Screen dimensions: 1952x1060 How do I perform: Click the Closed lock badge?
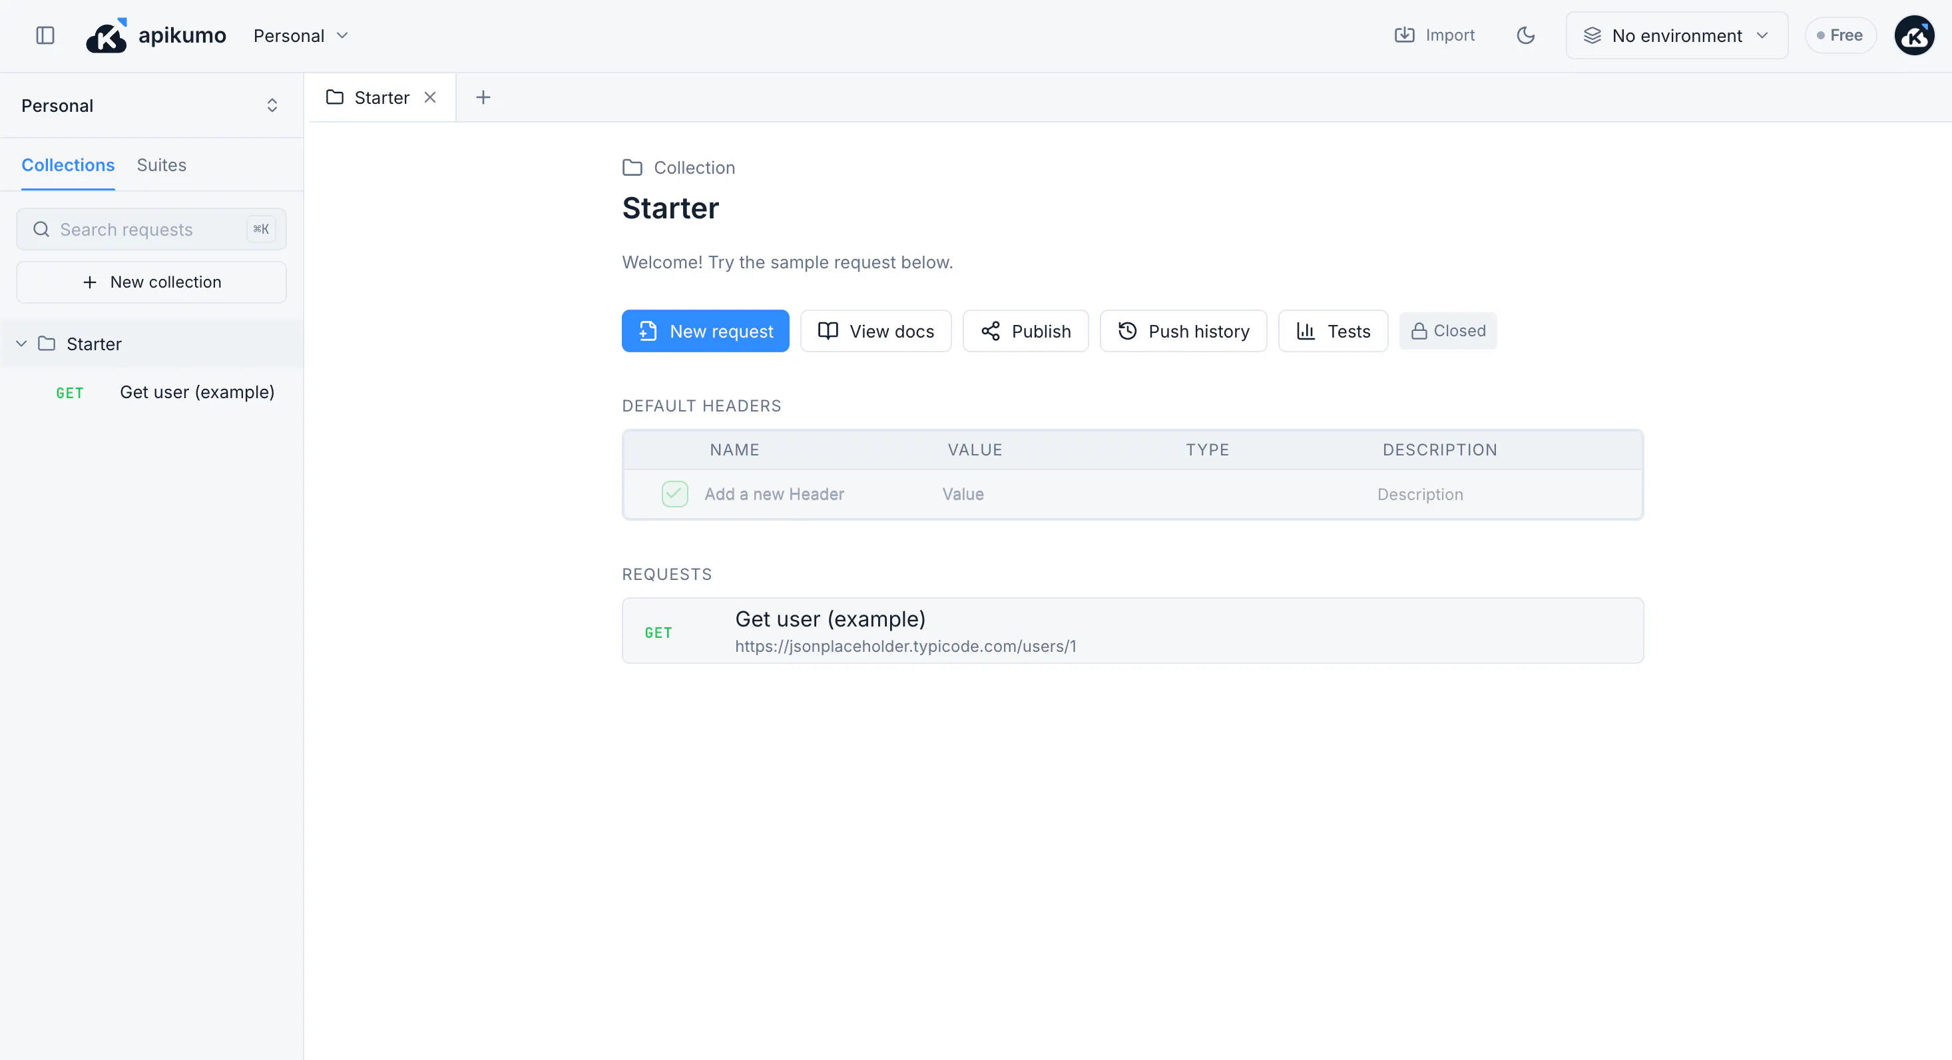click(1447, 330)
